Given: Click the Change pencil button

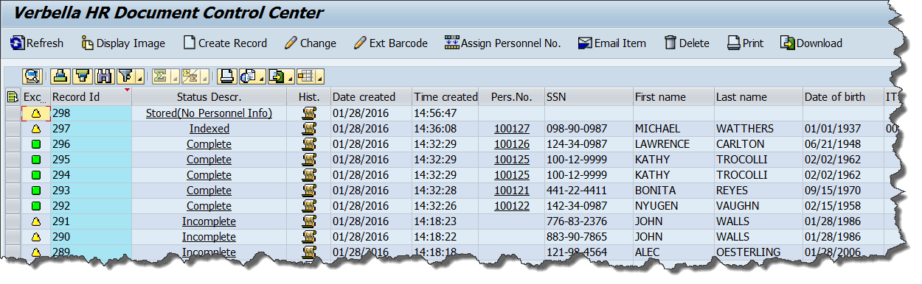Looking at the screenshot, I should [x=311, y=43].
